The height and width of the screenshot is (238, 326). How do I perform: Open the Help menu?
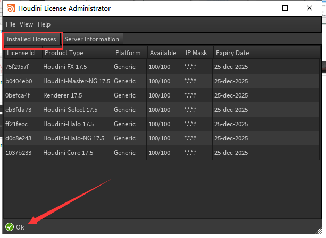44,24
